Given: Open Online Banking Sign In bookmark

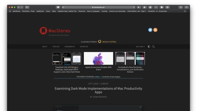Looking at the screenshot, I should pyautogui.click(x=136, y=11).
